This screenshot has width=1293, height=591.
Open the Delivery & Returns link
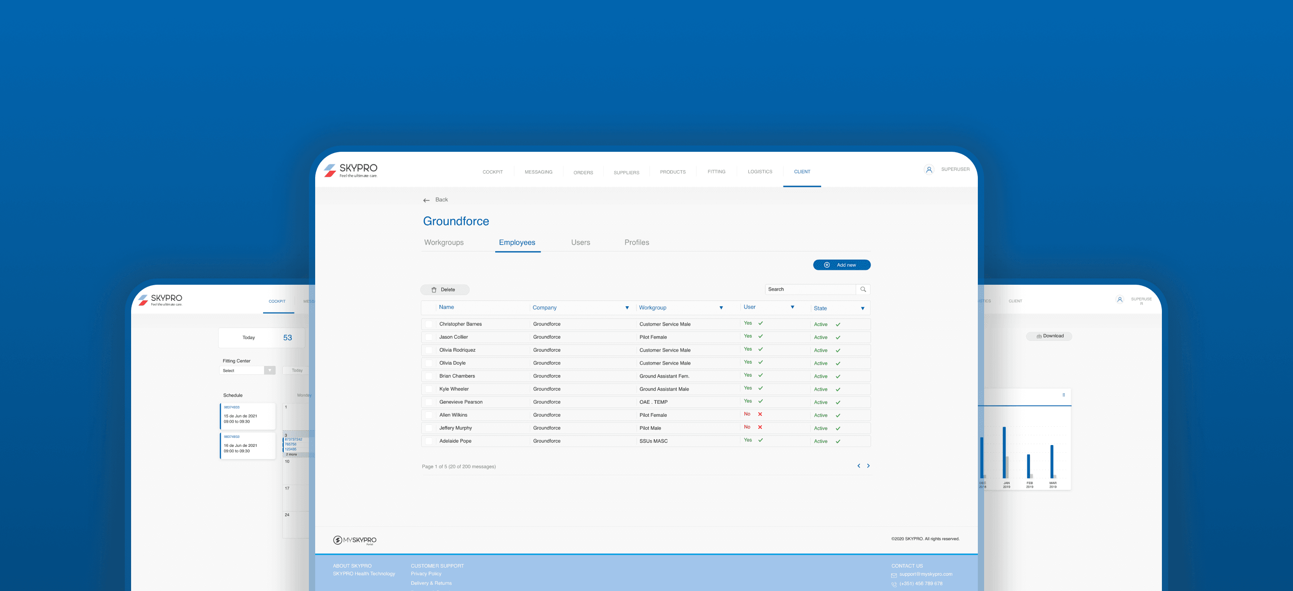[x=431, y=583]
